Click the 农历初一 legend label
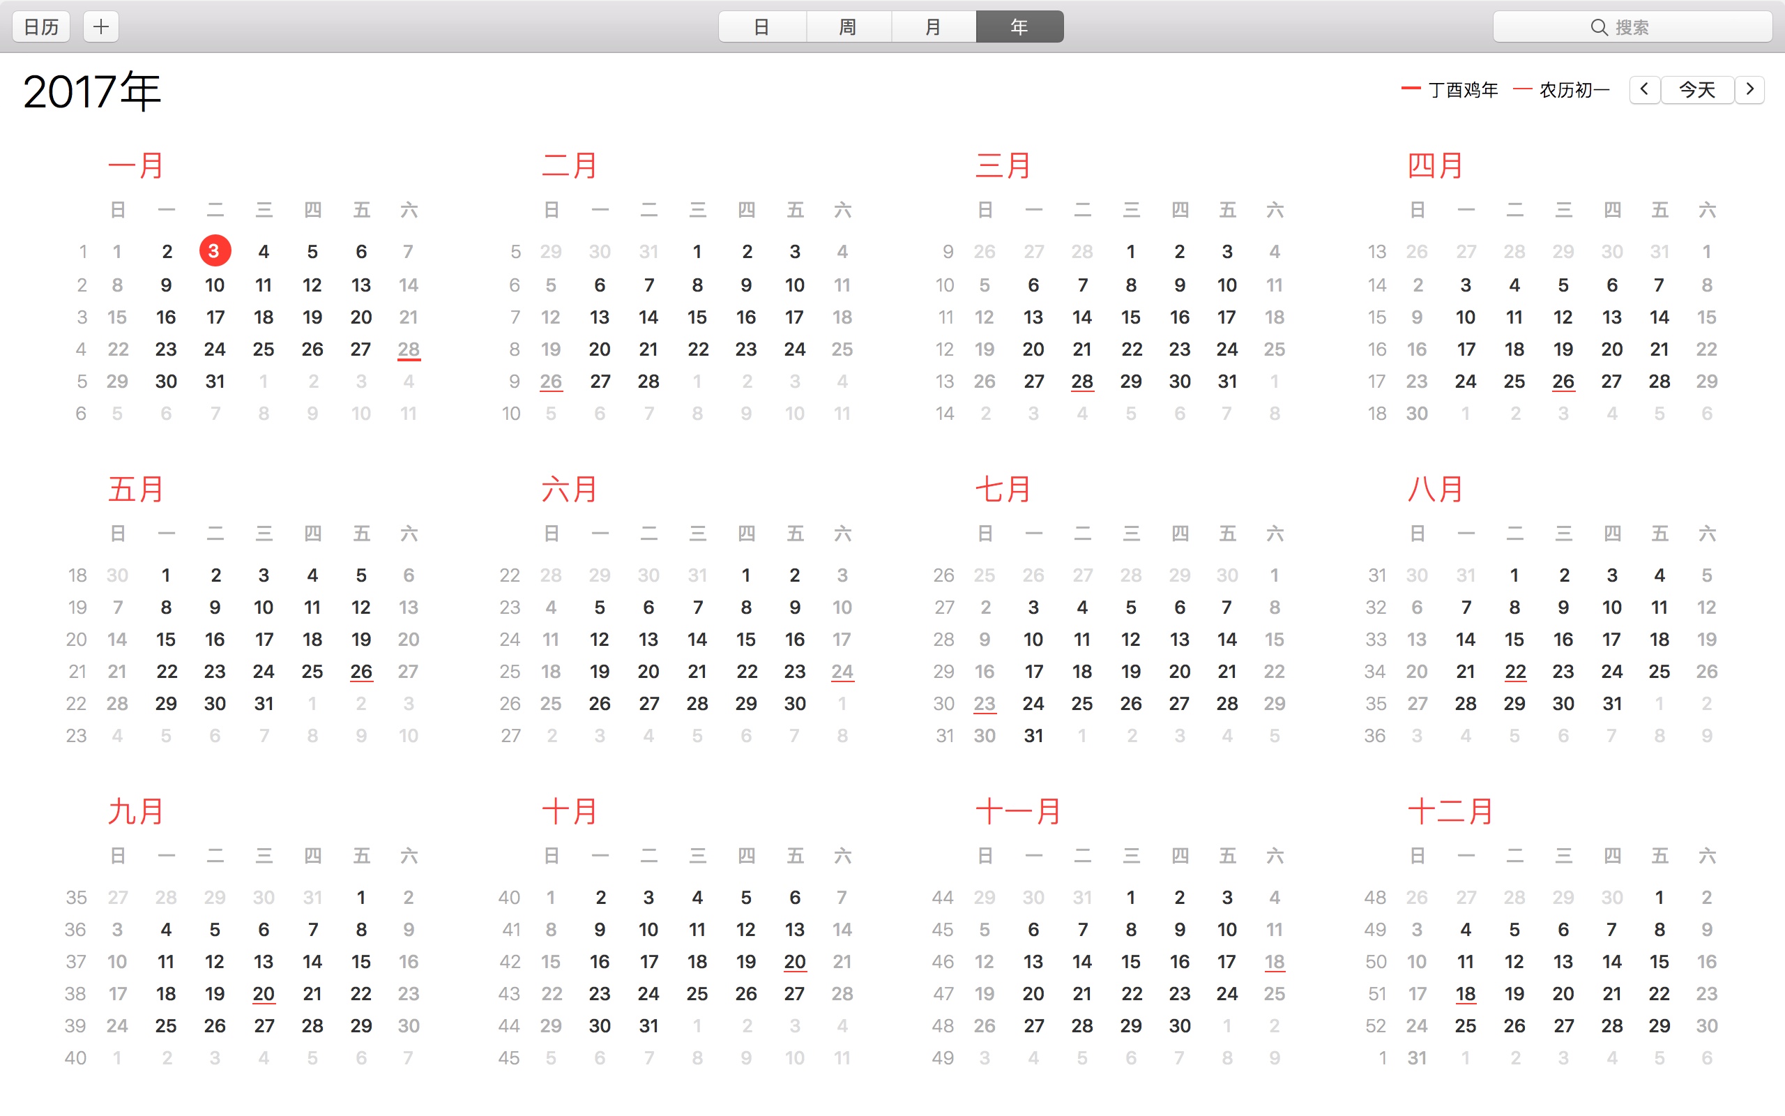The width and height of the screenshot is (1785, 1116). (1574, 89)
